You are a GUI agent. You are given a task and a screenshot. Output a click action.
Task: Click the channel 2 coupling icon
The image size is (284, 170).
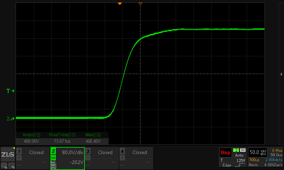[x=54, y=158]
